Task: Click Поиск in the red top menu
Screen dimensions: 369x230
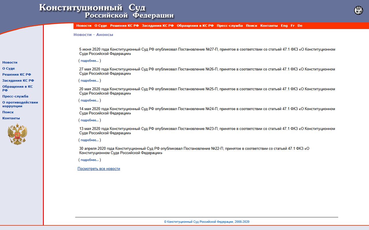Action: click(251, 26)
